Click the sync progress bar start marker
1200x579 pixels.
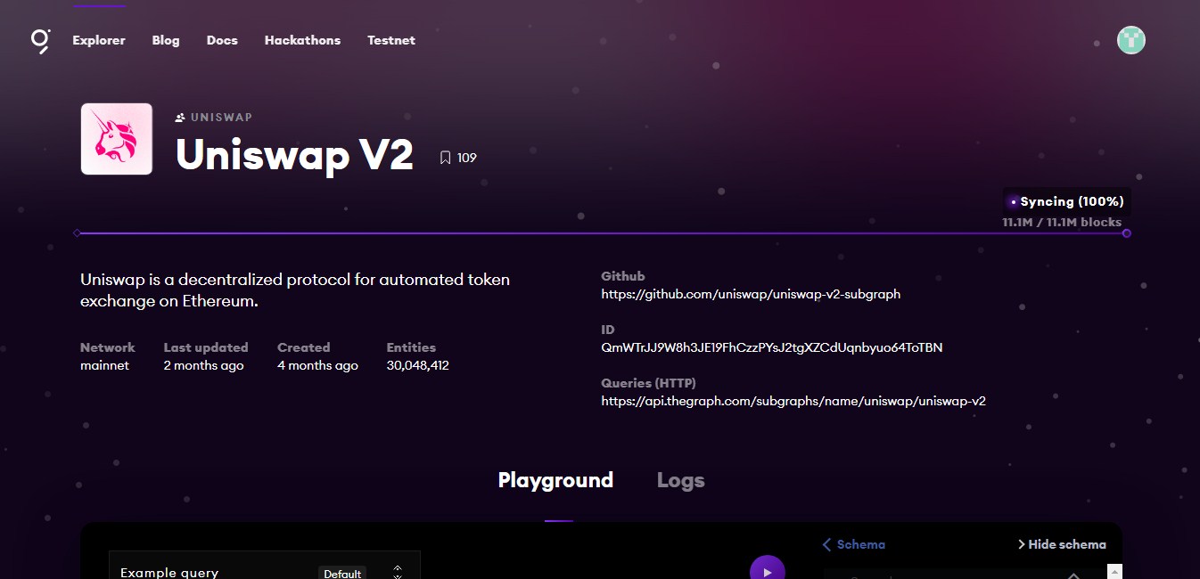[77, 233]
